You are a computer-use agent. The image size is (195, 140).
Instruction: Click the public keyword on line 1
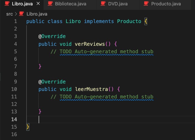click(x=35, y=22)
